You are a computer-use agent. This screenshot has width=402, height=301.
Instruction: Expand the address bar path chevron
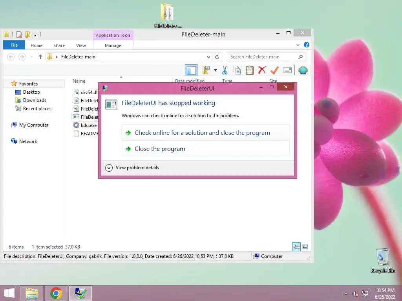click(x=57, y=57)
